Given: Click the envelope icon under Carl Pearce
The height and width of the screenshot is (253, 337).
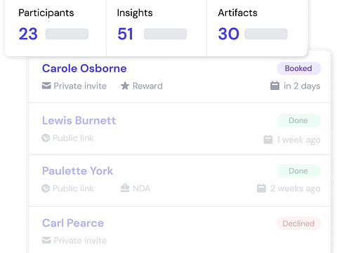Looking at the screenshot, I should point(46,240).
